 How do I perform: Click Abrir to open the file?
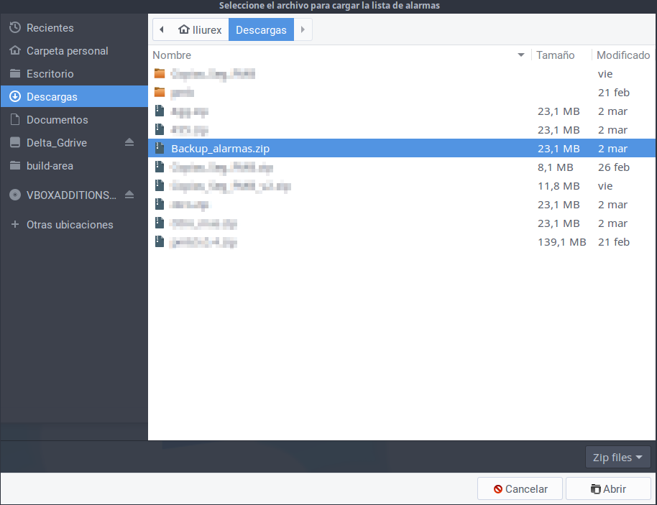coord(608,488)
